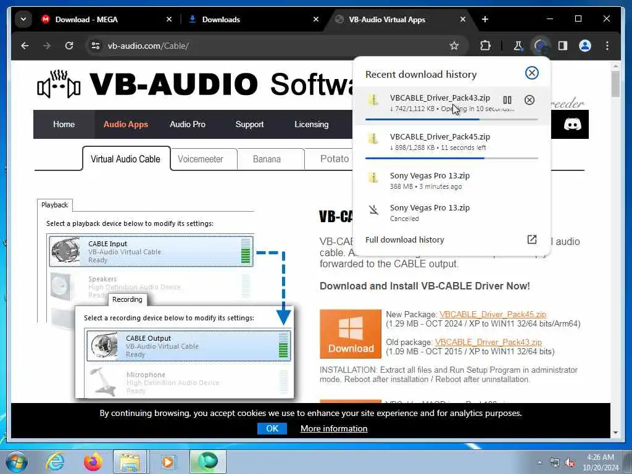
Task: Click the page vertical scrollbar thumb
Action: pos(615,84)
